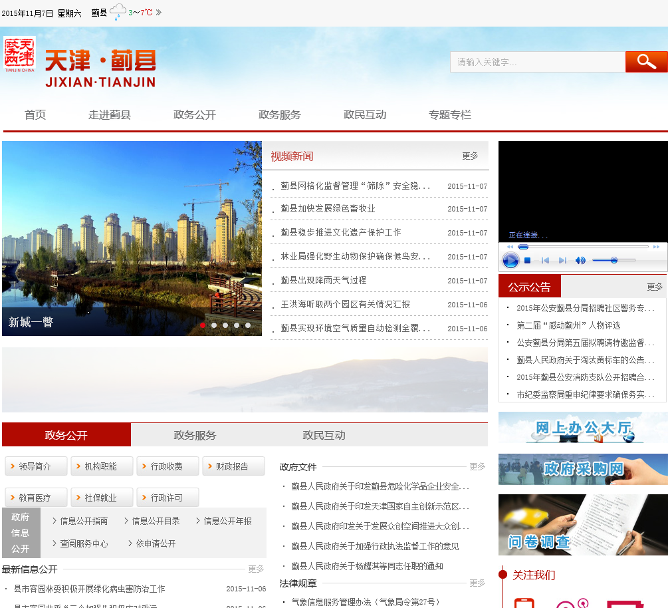
Task: Click the weather rain cloud icon
Action: coord(118,11)
